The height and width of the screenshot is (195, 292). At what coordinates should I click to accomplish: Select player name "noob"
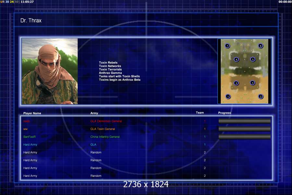tap(27, 121)
